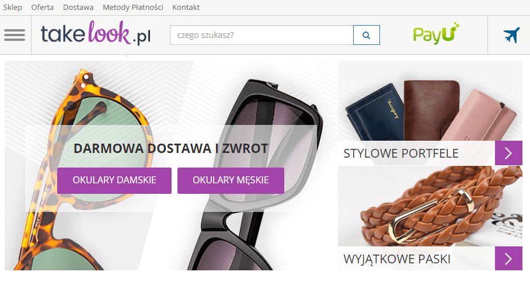Image resolution: width=530 pixels, height=282 pixels.
Task: Click the Okulary Damskie button
Action: (x=114, y=180)
